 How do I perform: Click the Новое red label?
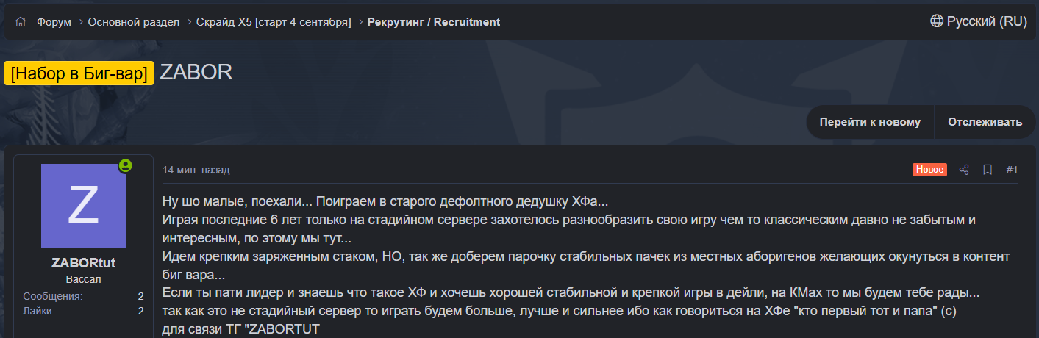click(x=929, y=170)
